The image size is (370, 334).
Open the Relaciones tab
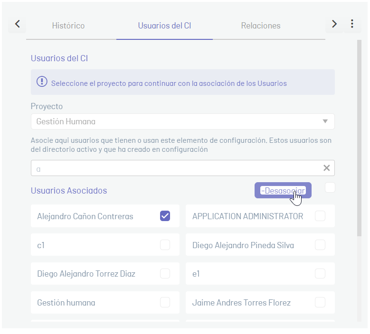[261, 26]
